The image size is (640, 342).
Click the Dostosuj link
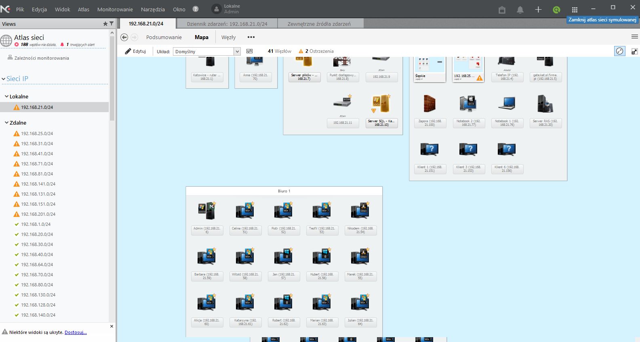tap(76, 332)
